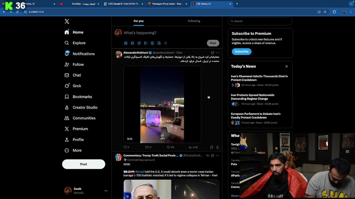Image resolution: width=355 pixels, height=199 pixels.
Task: Open Soalk account avatar
Action: [68, 191]
